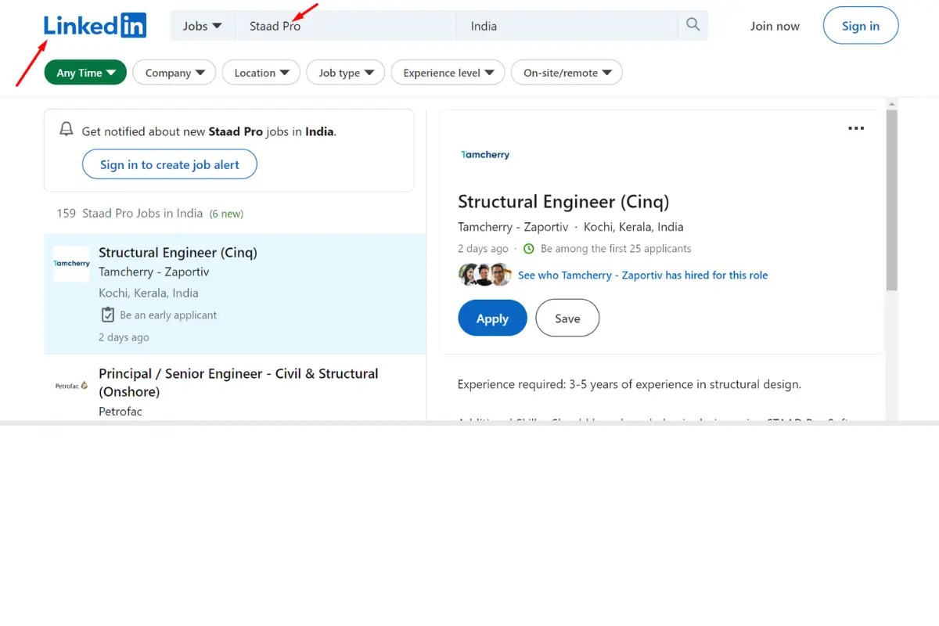
Task: Open the Location filter dropdown
Action: (x=261, y=73)
